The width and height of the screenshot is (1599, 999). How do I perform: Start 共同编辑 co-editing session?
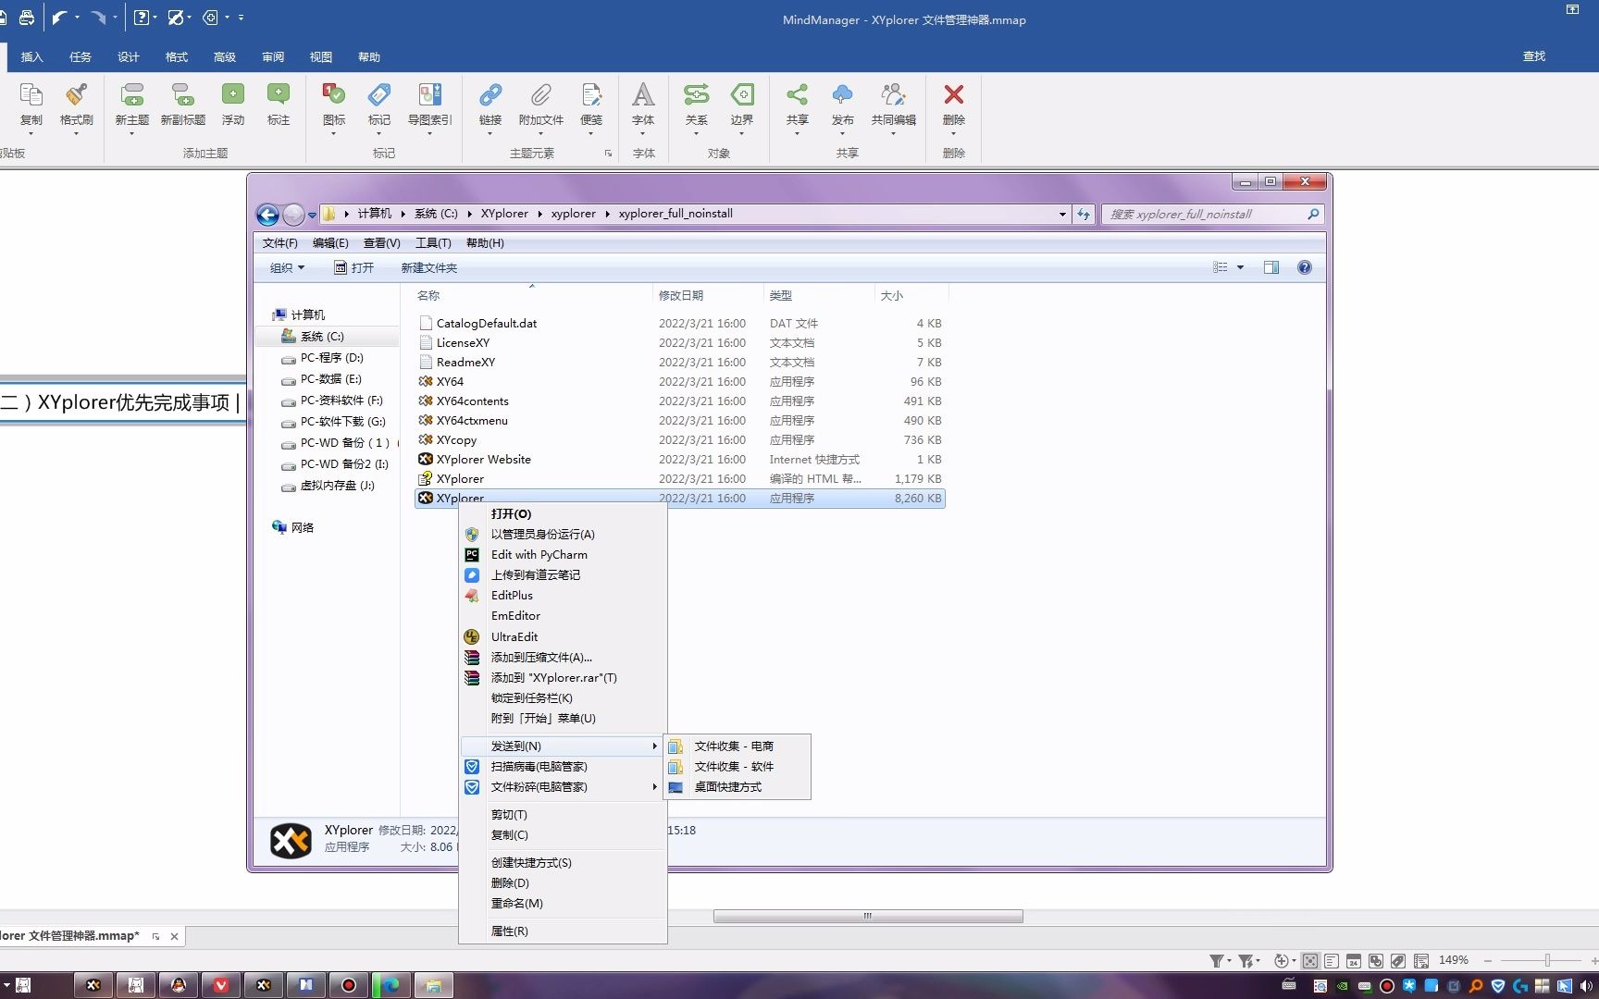pyautogui.click(x=894, y=95)
